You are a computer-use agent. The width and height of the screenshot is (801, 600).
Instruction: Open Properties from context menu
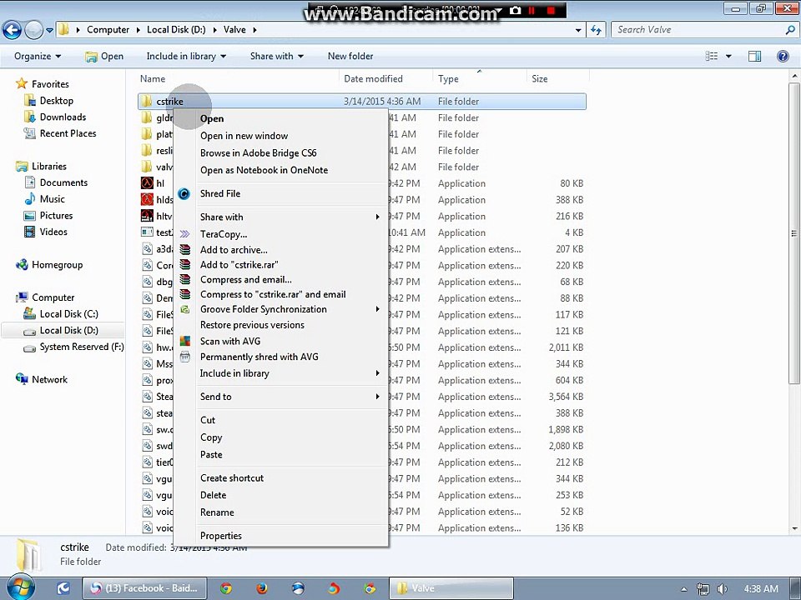click(220, 536)
